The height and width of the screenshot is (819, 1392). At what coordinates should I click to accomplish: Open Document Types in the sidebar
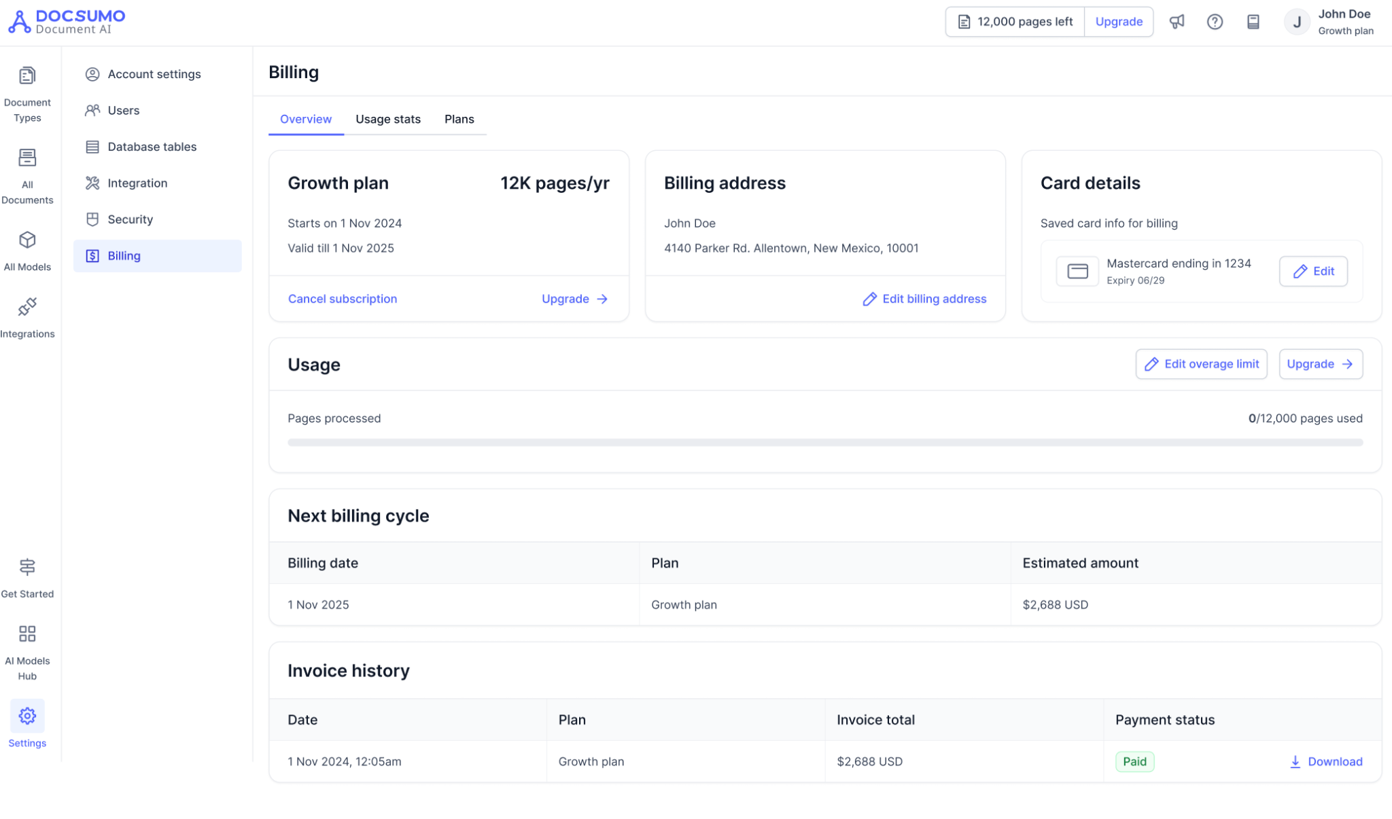pyautogui.click(x=27, y=94)
